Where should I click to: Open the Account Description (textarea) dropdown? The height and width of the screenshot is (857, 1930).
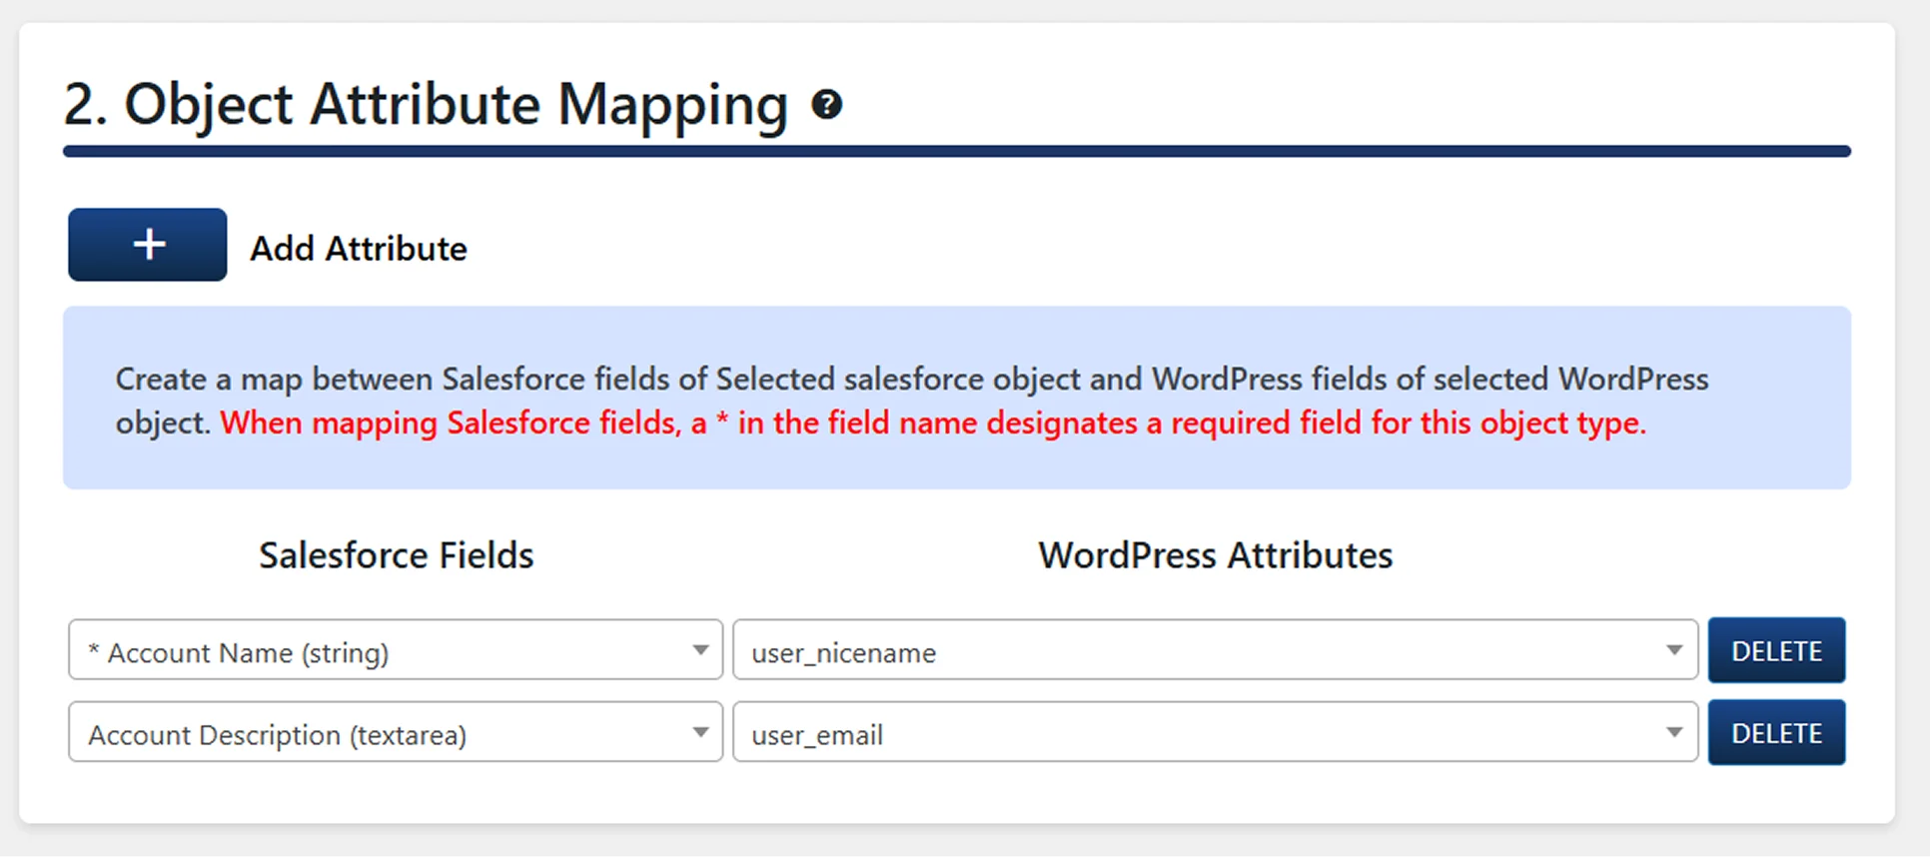pos(396,732)
